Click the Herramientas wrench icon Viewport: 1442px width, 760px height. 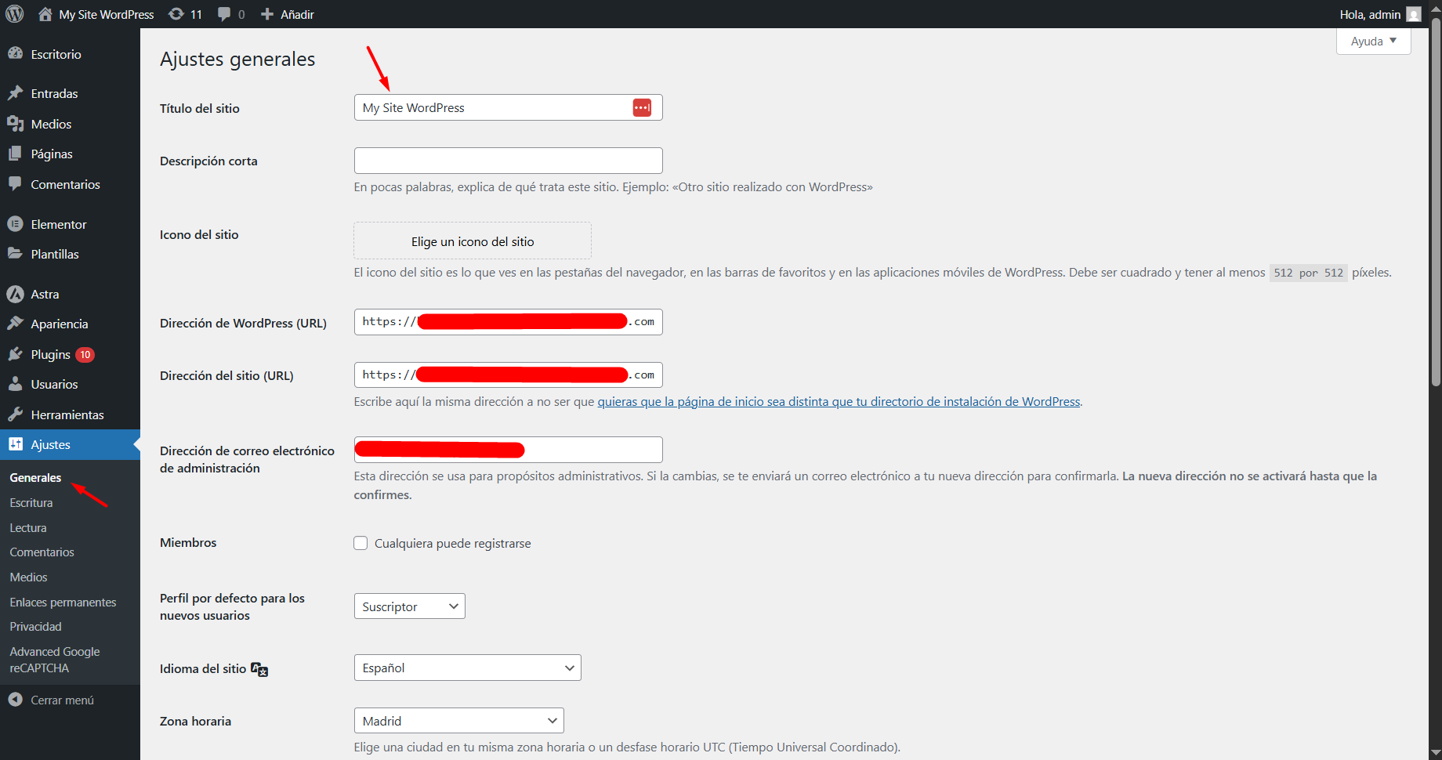pyautogui.click(x=15, y=414)
